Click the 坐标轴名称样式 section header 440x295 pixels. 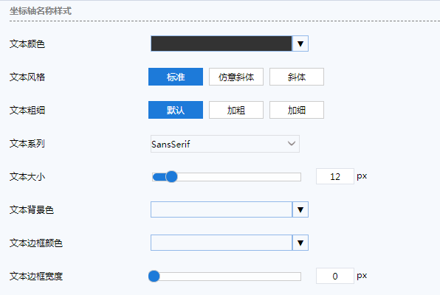click(41, 11)
